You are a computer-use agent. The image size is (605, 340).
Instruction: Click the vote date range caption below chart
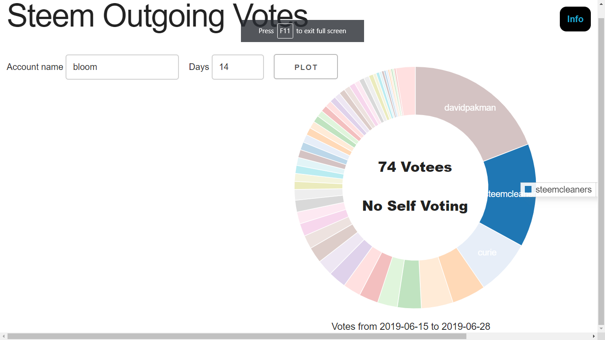point(411,327)
